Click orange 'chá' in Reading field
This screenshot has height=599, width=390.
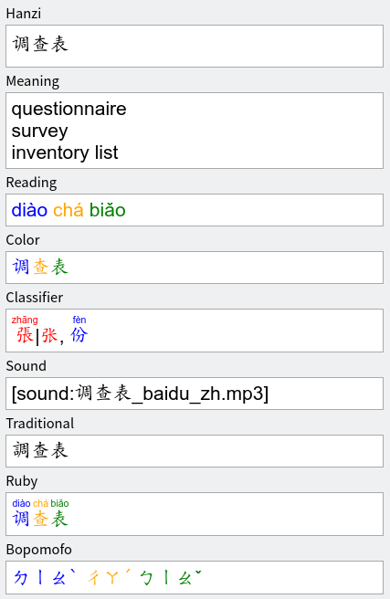[68, 210]
